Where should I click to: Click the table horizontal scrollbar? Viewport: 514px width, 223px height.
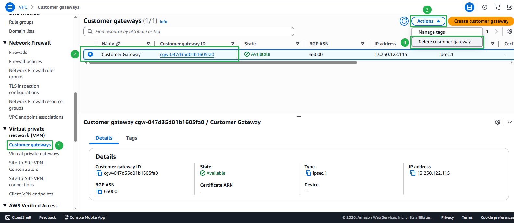point(223,63)
